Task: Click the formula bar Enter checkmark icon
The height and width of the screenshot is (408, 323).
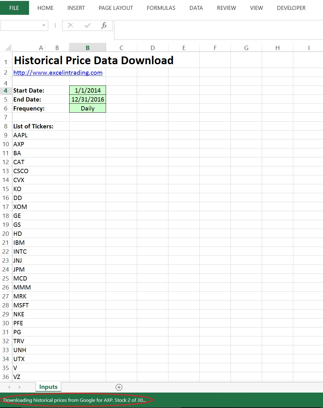Action: [x=87, y=25]
